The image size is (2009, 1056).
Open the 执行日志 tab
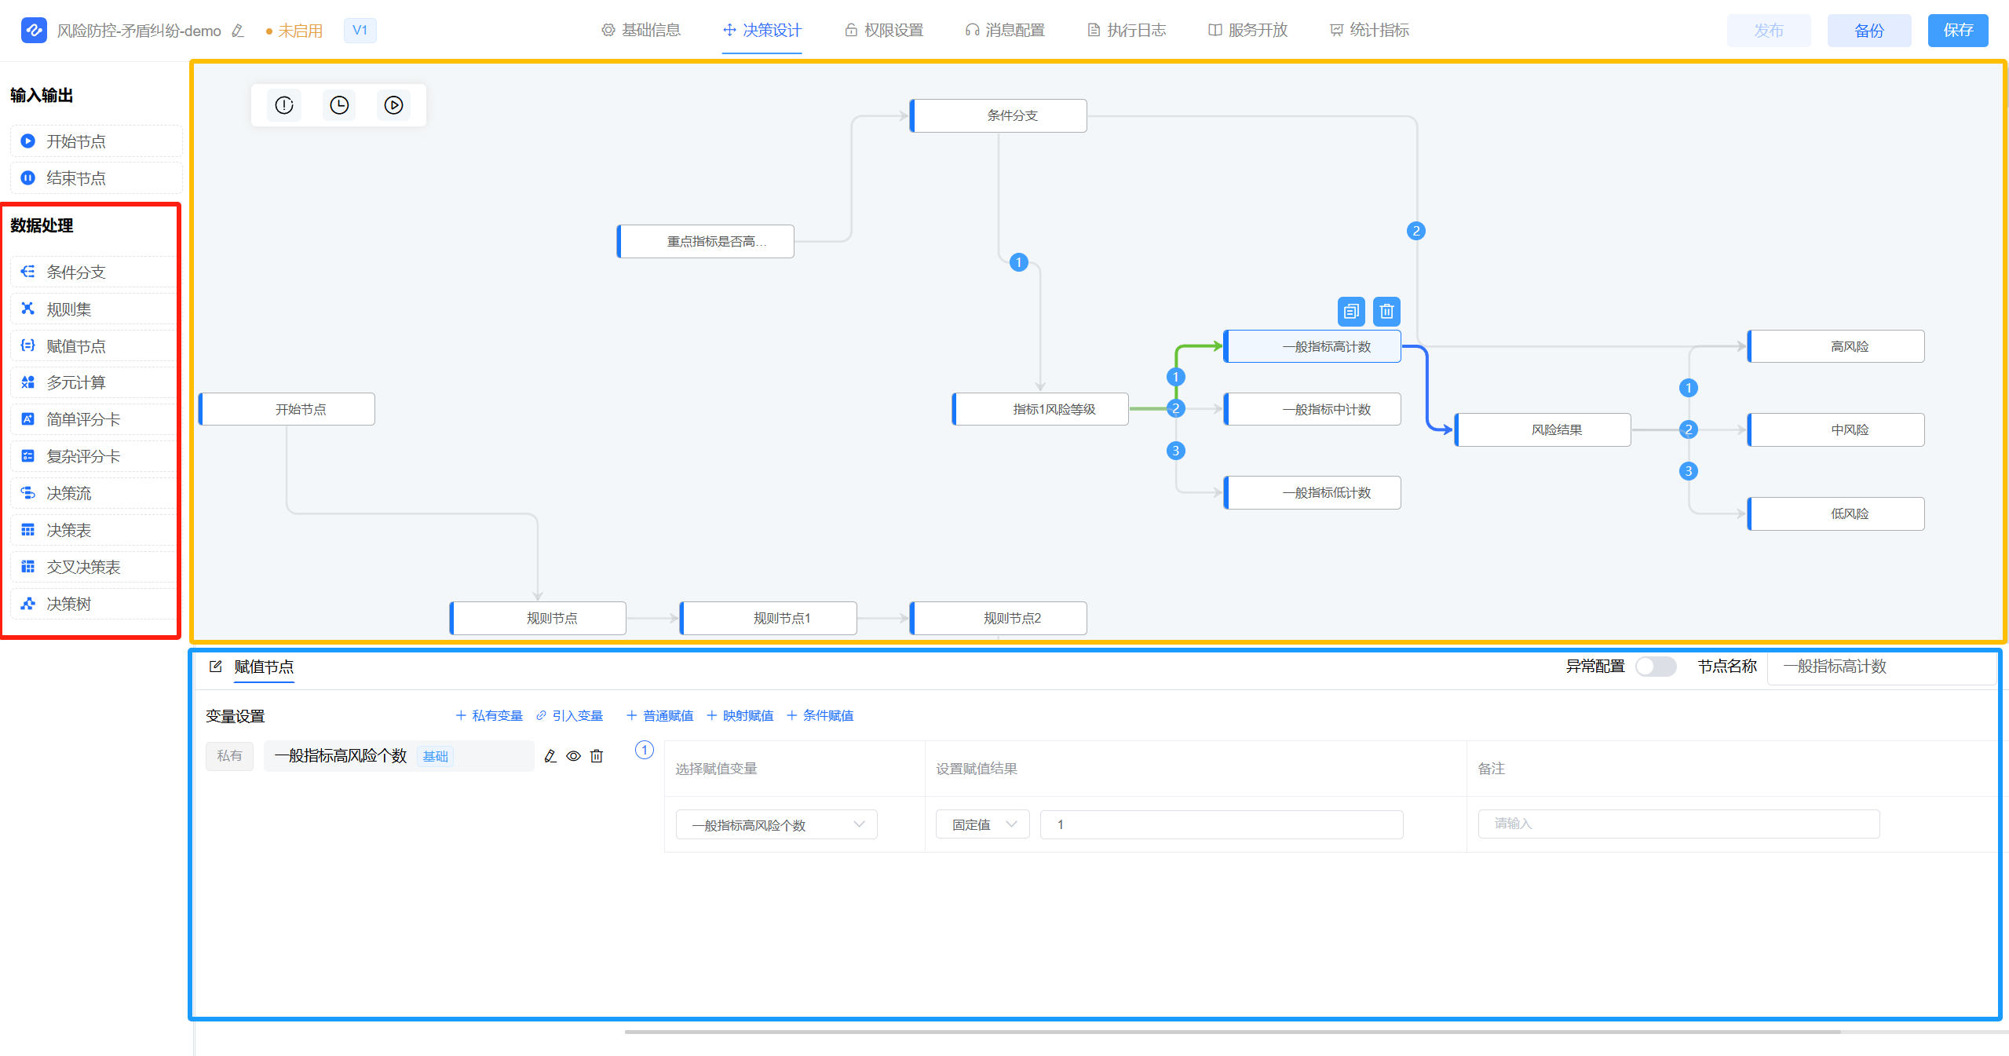pyautogui.click(x=1127, y=31)
